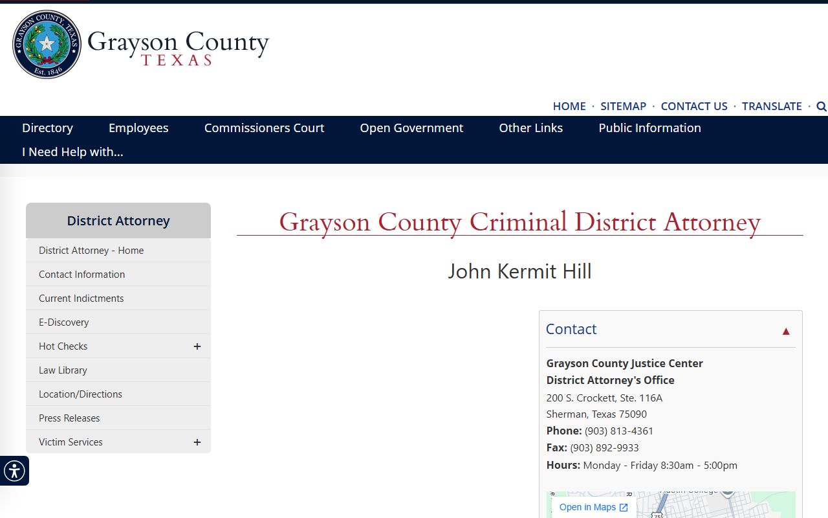Open the Open Government menu
The image size is (828, 518).
click(x=411, y=128)
